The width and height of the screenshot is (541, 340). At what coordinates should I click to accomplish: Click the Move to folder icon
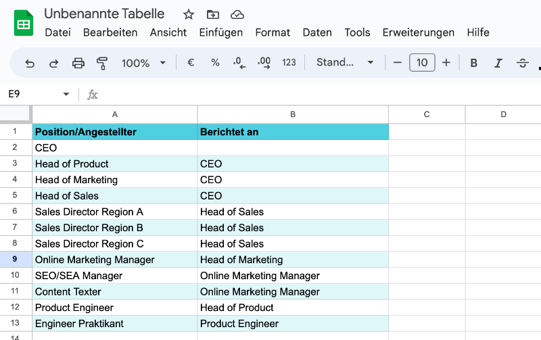(213, 14)
